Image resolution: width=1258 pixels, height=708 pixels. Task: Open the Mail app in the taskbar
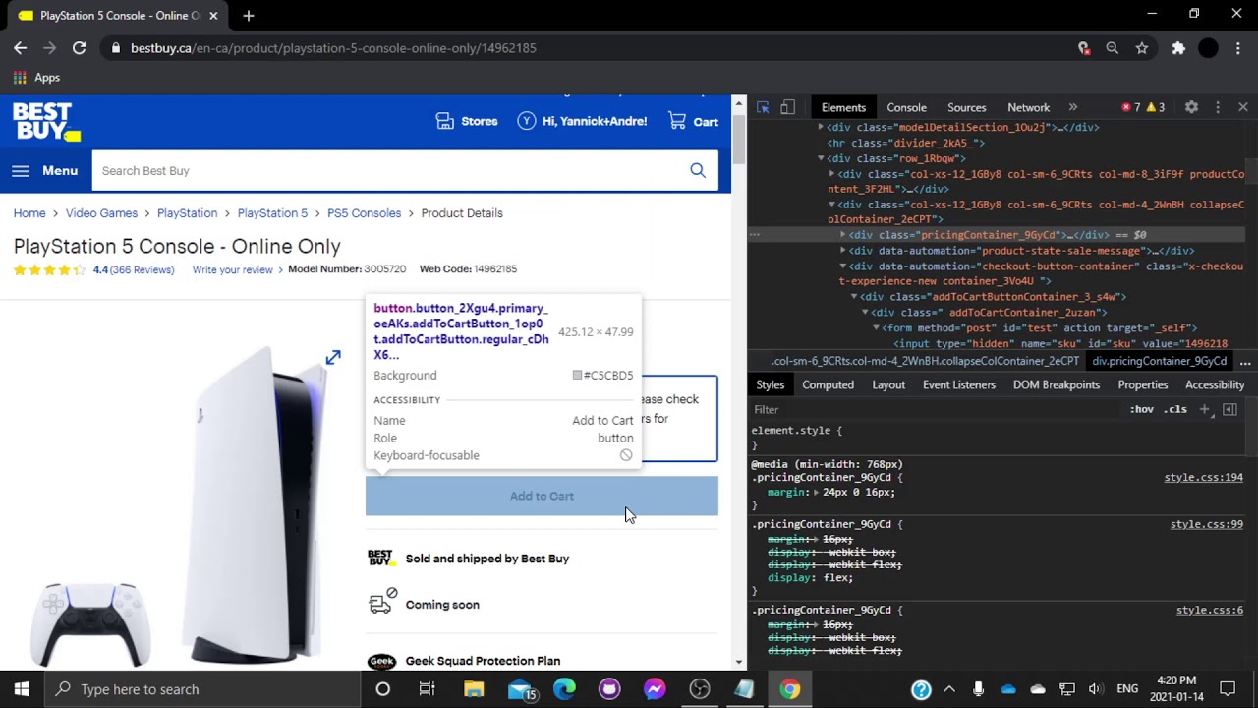520,689
